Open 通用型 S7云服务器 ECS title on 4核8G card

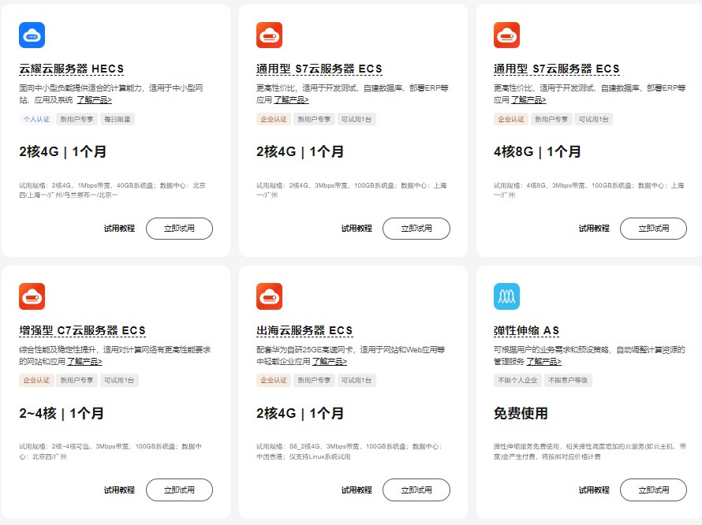[x=557, y=69]
